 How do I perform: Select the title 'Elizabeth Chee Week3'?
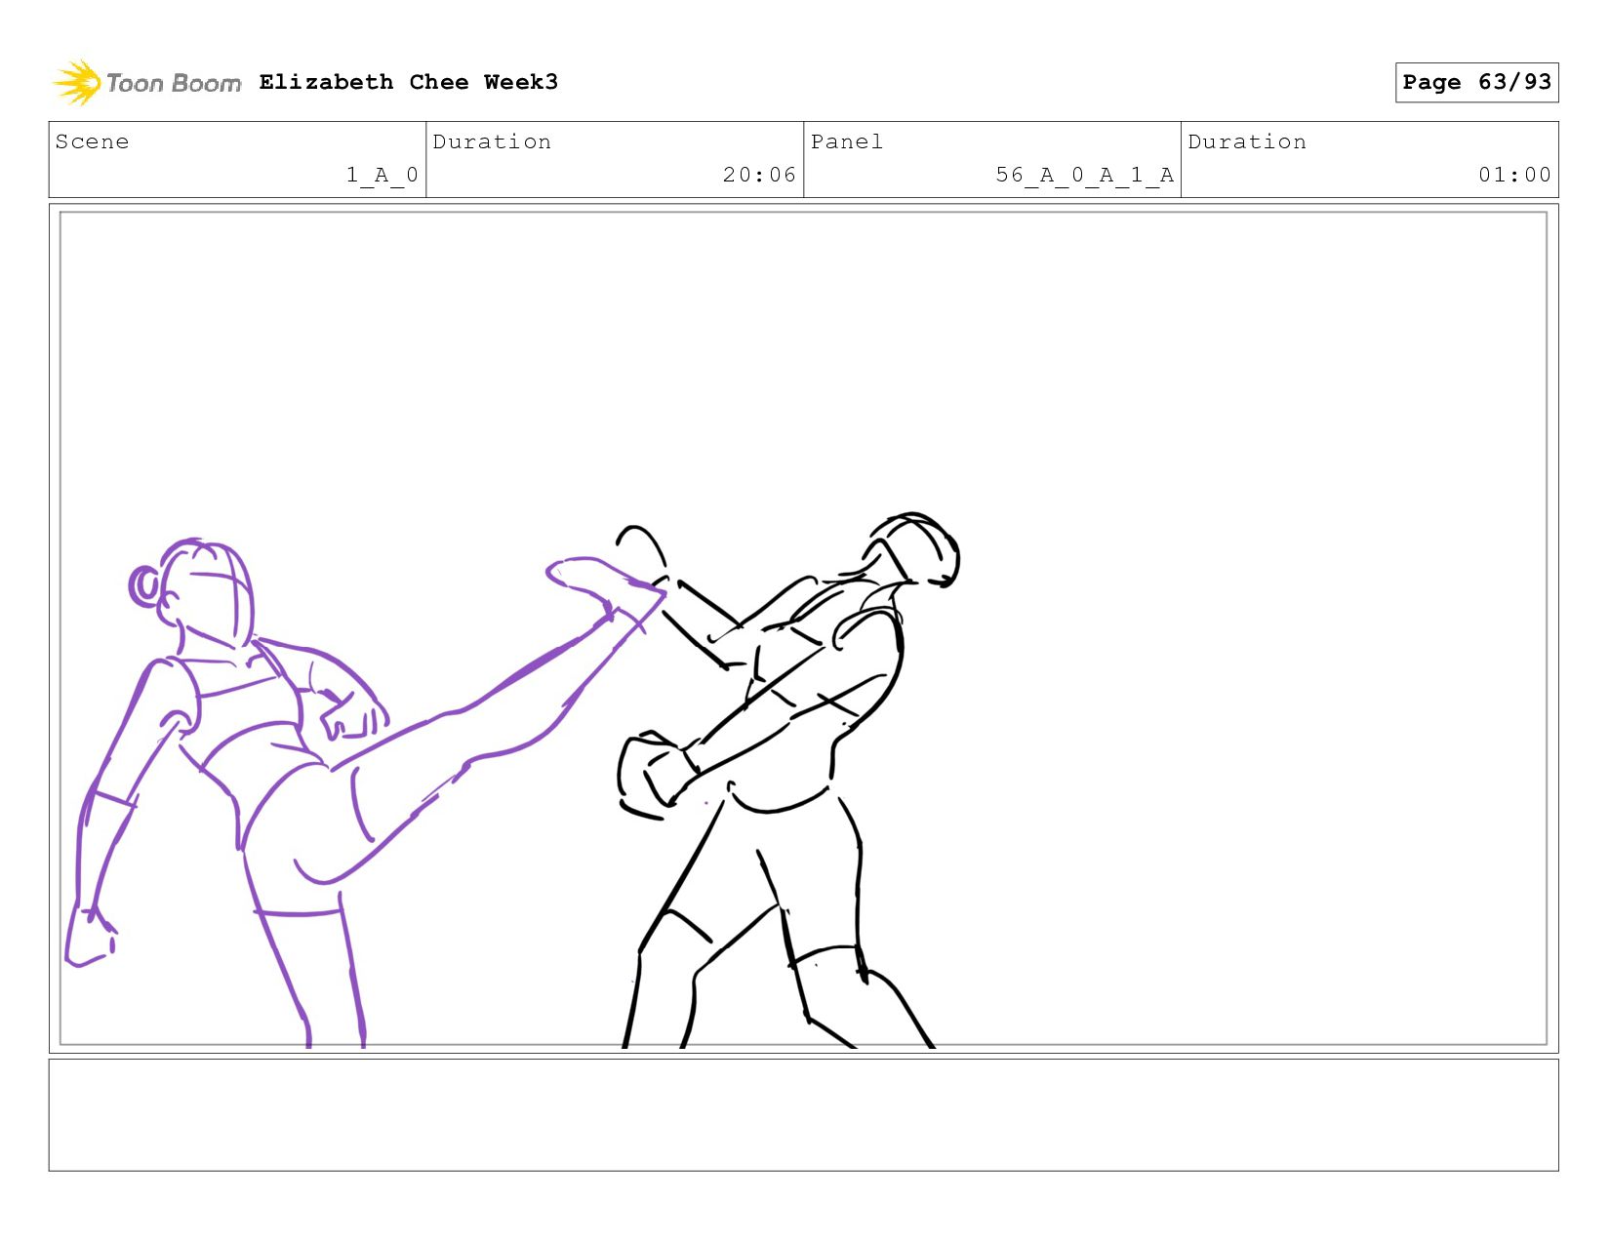[x=409, y=82]
